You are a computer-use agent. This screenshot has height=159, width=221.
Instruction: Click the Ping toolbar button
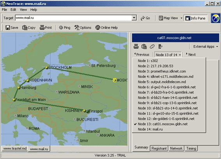pos(65,28)
